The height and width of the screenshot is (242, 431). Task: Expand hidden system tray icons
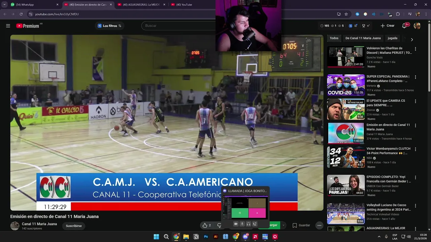click(x=379, y=237)
